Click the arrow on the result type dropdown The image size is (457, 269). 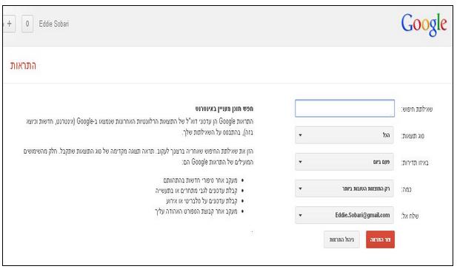coord(300,135)
